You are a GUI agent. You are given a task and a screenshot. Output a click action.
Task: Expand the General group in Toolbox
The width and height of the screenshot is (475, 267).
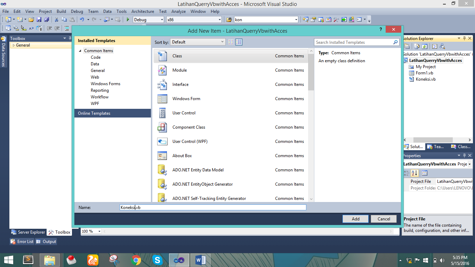point(14,45)
